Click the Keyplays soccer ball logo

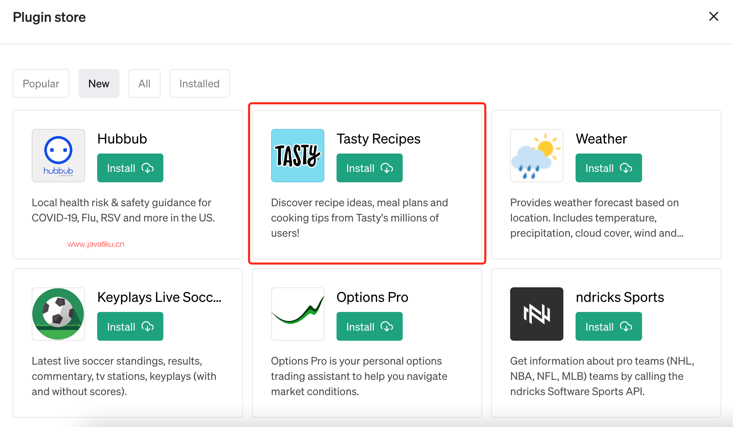point(58,314)
